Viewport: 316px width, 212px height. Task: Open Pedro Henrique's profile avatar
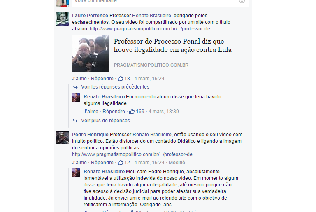click(x=62, y=138)
